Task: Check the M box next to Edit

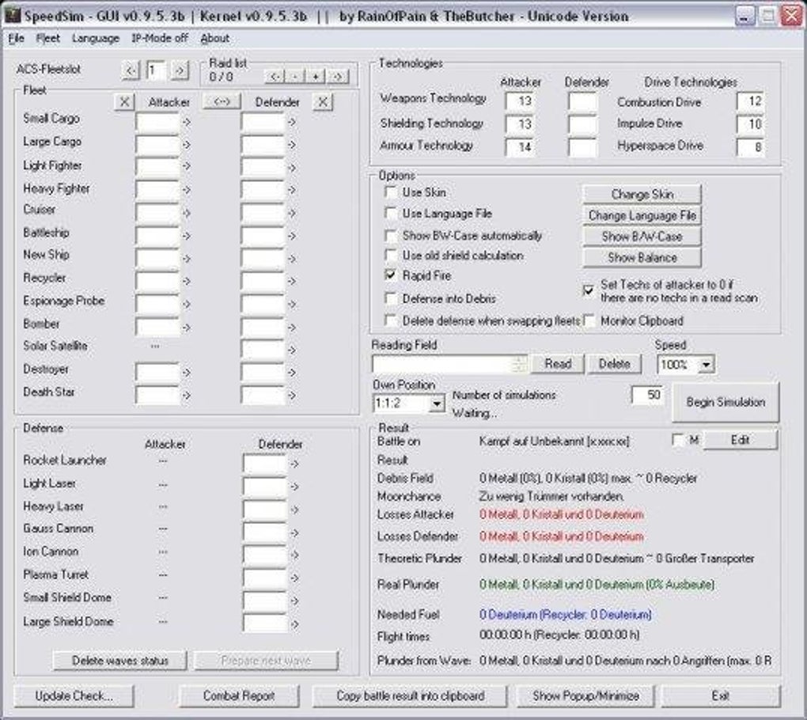Action: coord(677,441)
